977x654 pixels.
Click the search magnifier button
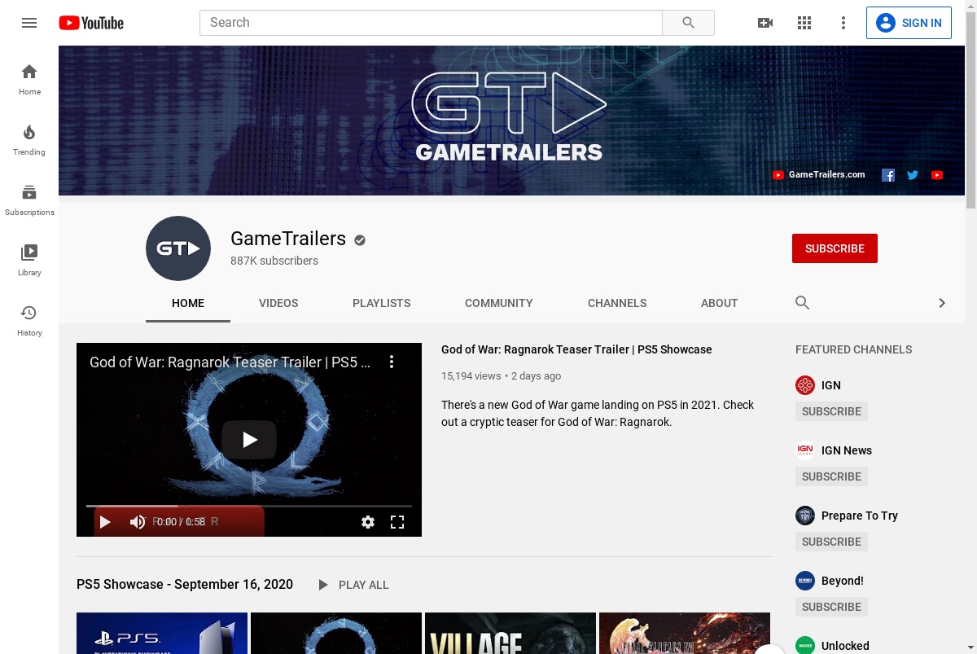click(688, 23)
